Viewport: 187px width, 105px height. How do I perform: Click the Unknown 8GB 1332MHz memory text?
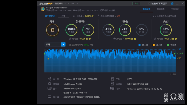(145, 89)
